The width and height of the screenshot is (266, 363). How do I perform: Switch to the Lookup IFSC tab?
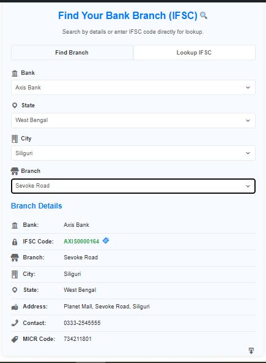click(x=194, y=53)
